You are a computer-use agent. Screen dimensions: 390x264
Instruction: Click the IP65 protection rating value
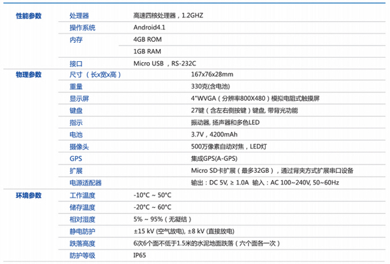point(140,255)
